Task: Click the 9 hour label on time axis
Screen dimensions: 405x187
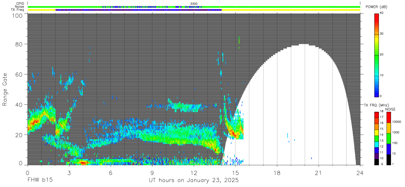Action: (152, 173)
